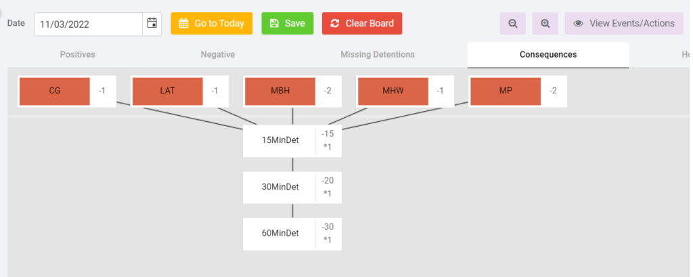Open the calendar date picker icon
Viewport: 693px width, 277px height.
coord(152,24)
